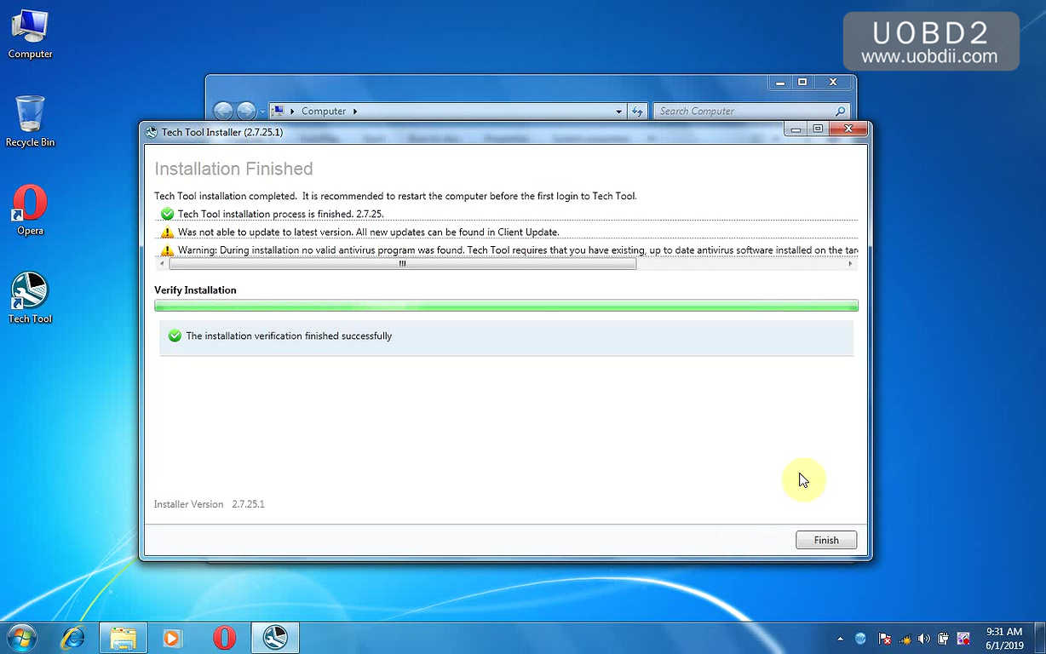Select the Computer desktop icon
This screenshot has width=1046, height=654.
[30, 32]
